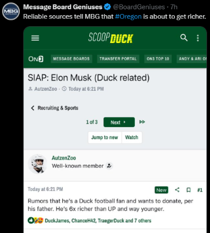Go to Next page button
Image resolution: width=210 pixels, height=233 pixels.
[119, 122]
